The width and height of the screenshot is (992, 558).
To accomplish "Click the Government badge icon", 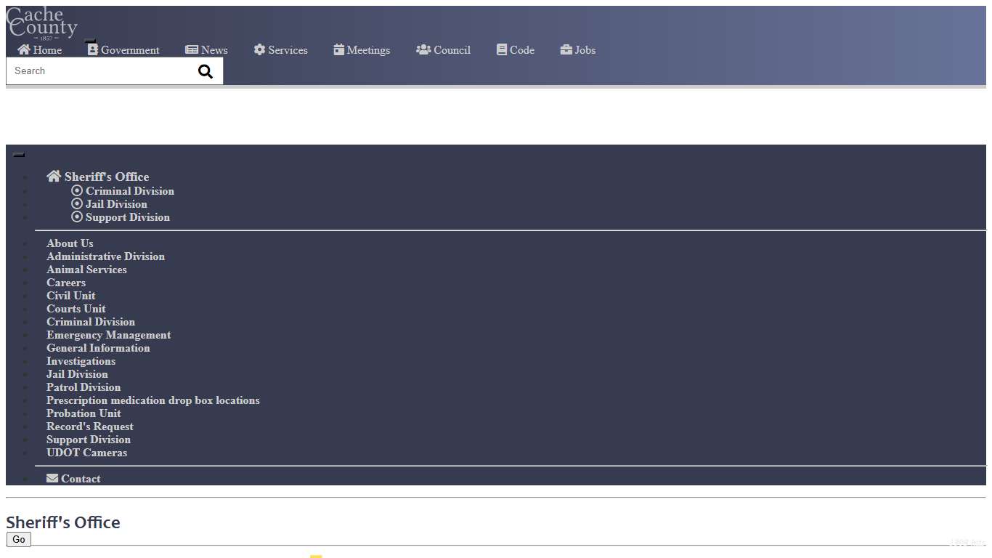I will [92, 49].
